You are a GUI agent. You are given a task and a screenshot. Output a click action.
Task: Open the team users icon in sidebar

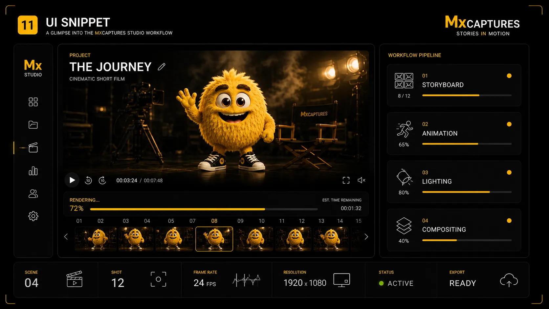coord(33,194)
